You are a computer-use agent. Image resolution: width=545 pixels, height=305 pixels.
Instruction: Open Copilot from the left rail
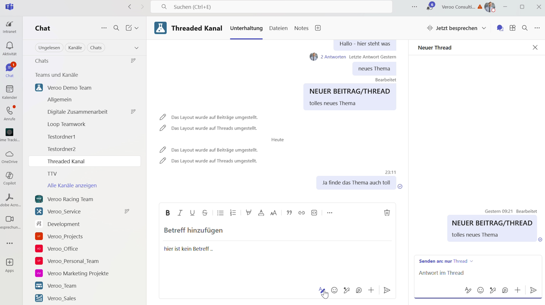[x=9, y=178]
